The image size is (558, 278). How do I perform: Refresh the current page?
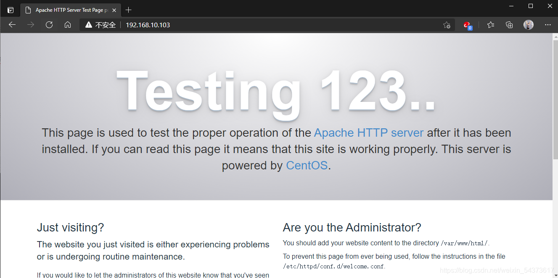49,25
